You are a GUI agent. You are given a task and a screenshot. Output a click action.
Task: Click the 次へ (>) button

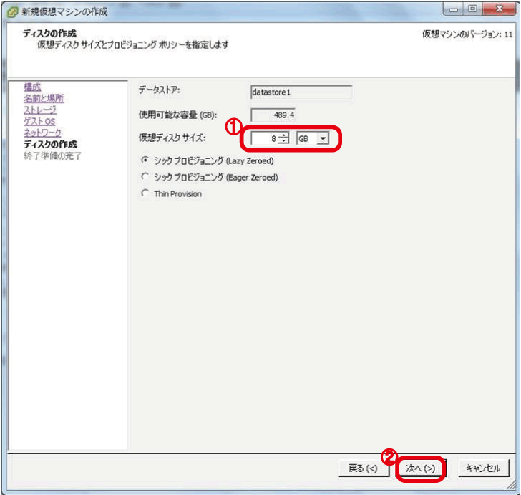pyautogui.click(x=420, y=468)
